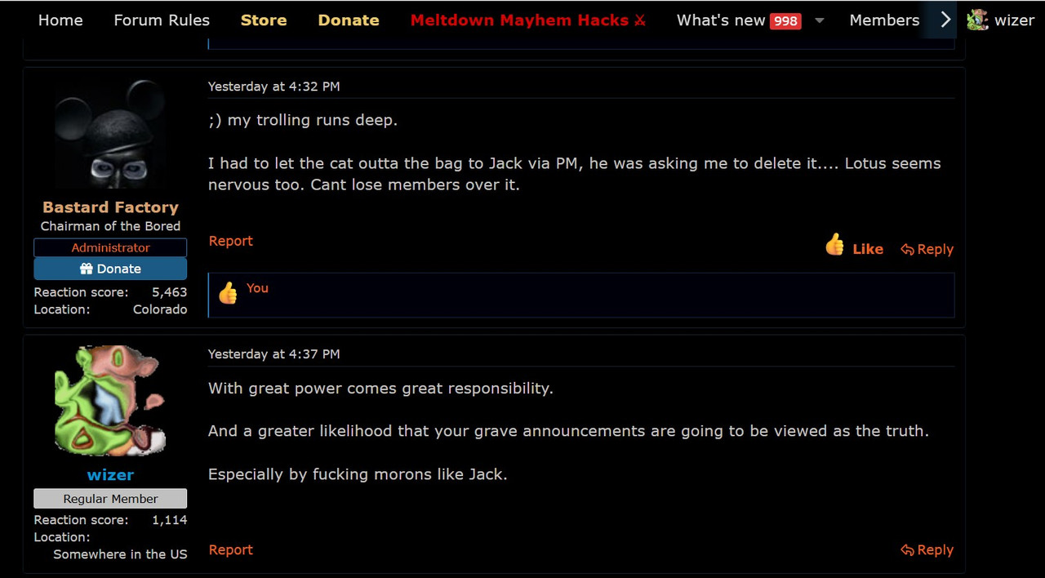Open Forum Rules page
This screenshot has width=1045, height=578.
(x=162, y=20)
